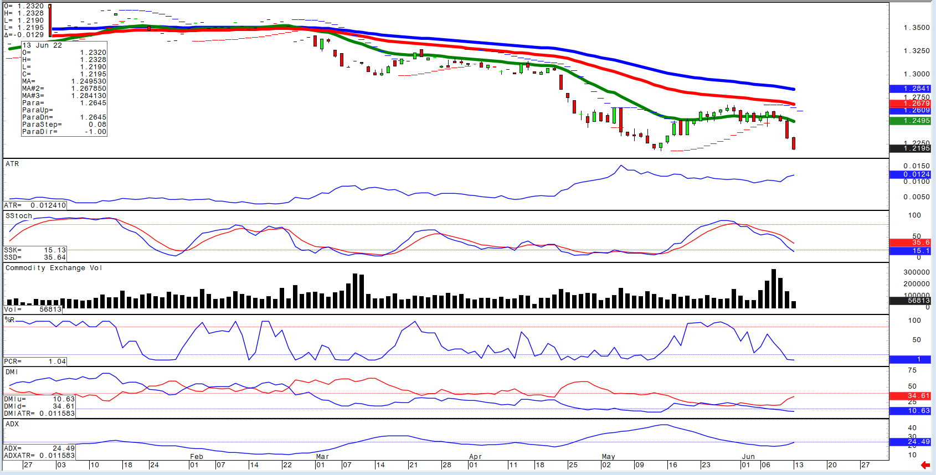Click the ParaStep= 0.08 row
The width and height of the screenshot is (936, 475).
(64, 125)
